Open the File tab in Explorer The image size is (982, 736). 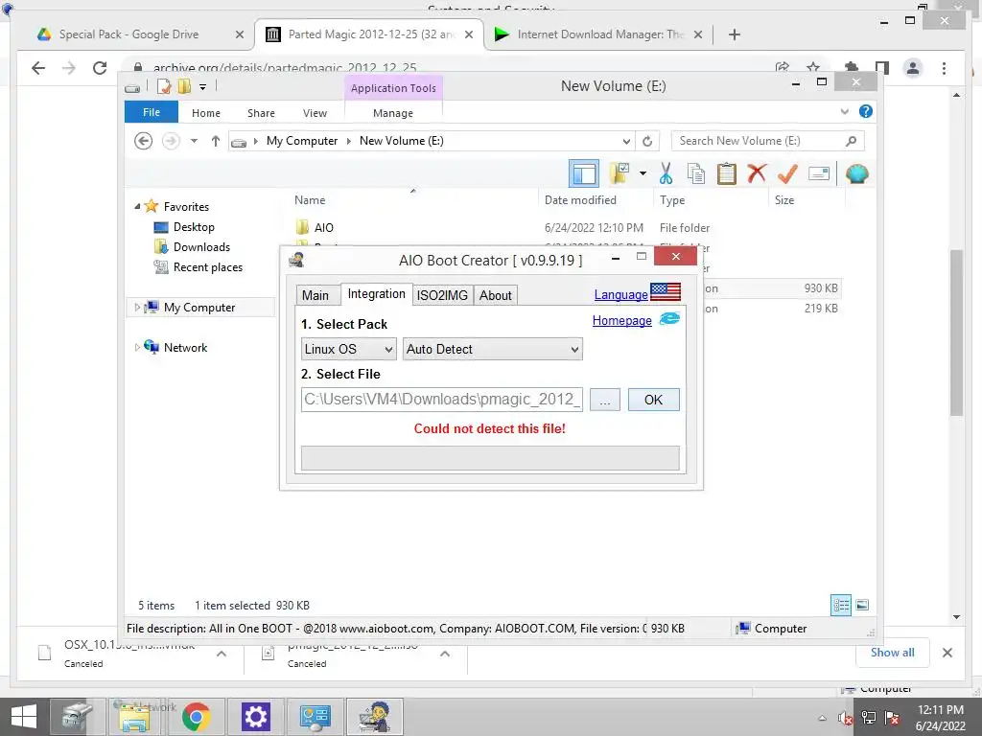click(x=152, y=112)
